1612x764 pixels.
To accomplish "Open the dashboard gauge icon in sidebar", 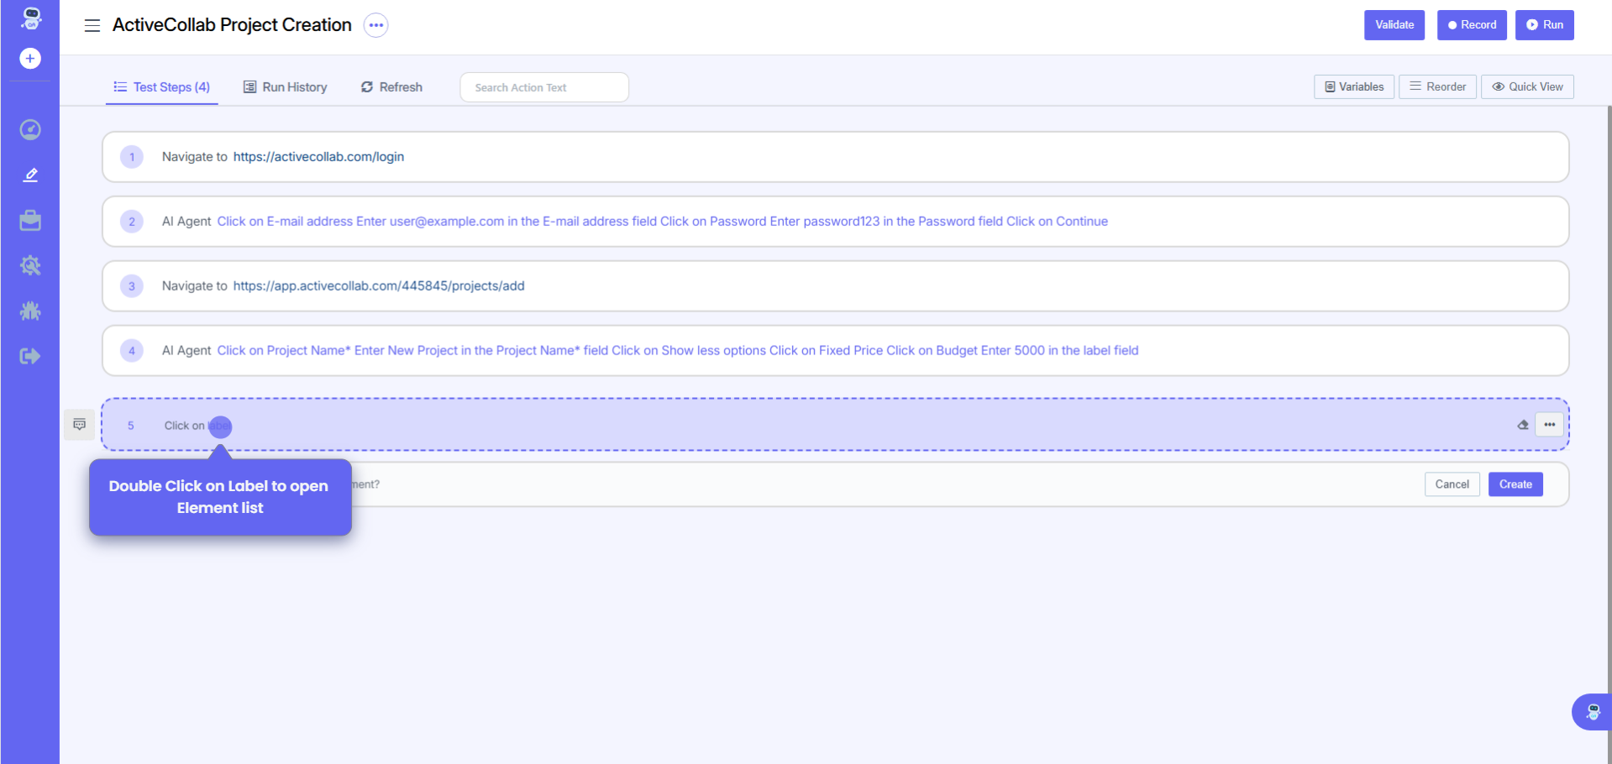I will coord(30,129).
